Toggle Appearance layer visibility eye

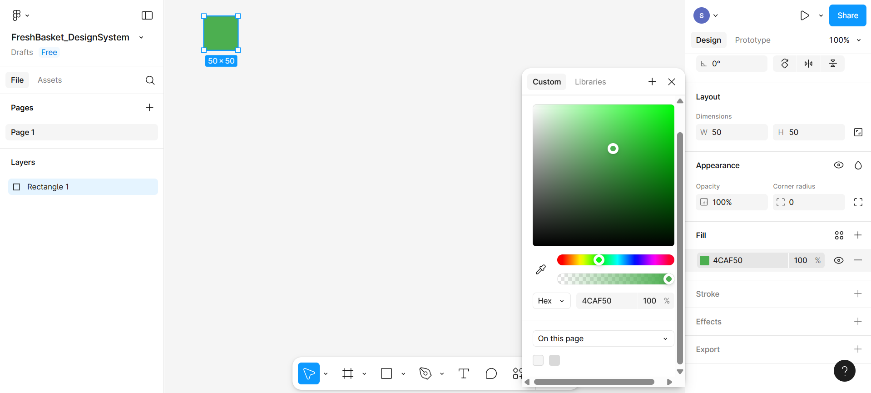(x=838, y=165)
